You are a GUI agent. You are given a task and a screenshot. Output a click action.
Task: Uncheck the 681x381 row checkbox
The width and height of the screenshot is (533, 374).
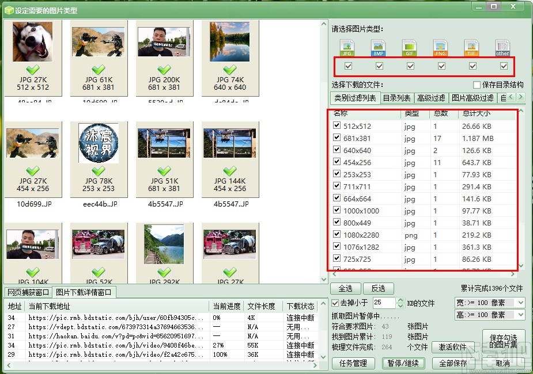337,138
